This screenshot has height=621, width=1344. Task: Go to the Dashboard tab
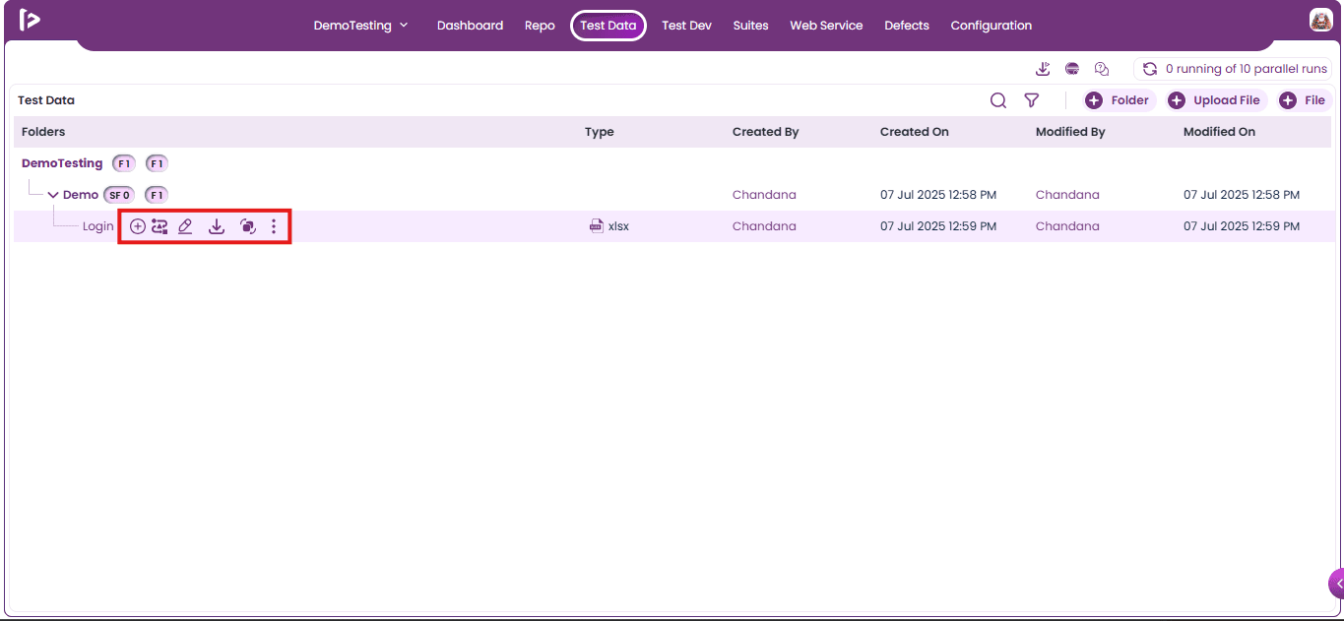[x=470, y=26]
